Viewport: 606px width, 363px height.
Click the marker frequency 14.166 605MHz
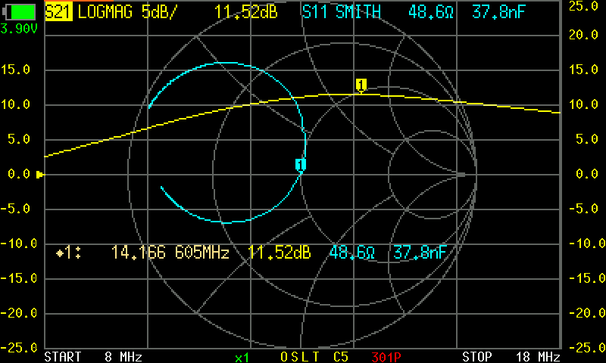coord(170,253)
